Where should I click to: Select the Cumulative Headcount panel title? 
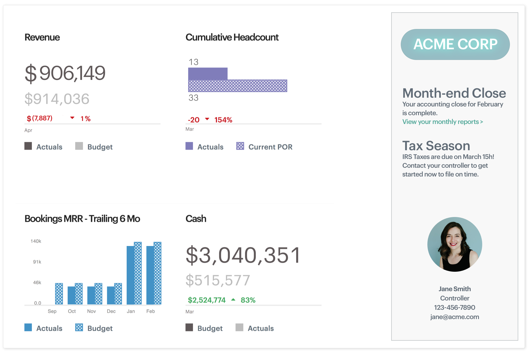tap(232, 37)
